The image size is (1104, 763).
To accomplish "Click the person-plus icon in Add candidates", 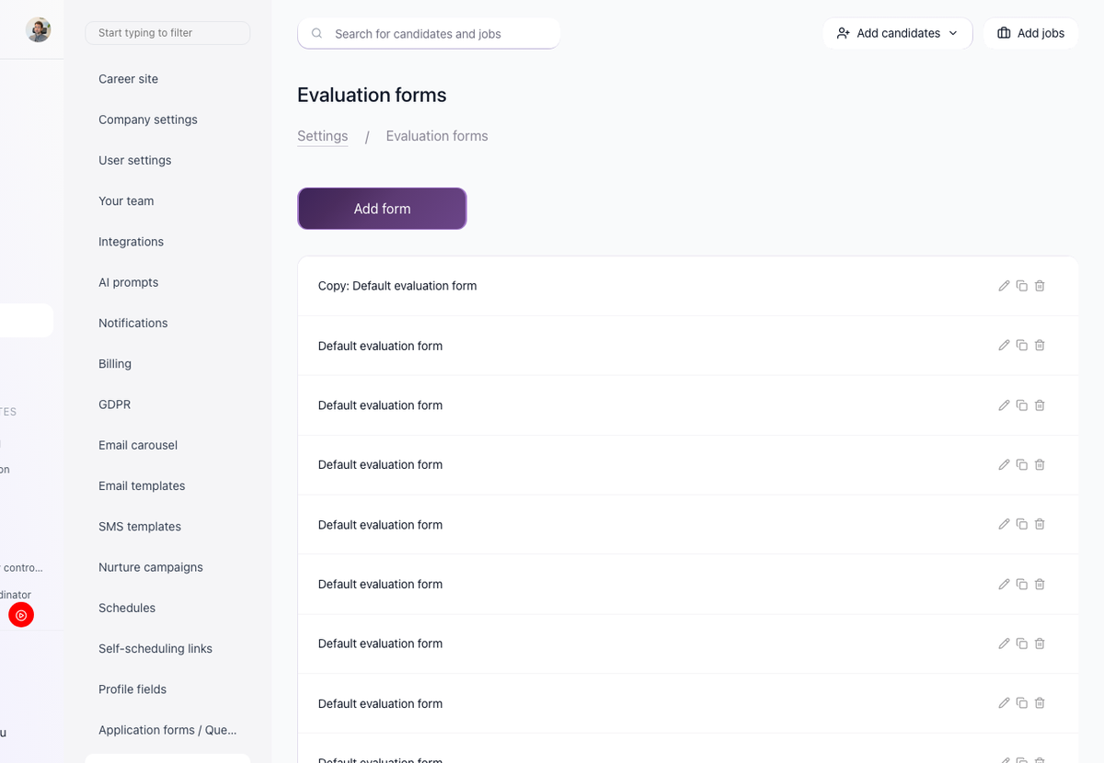I will [x=843, y=33].
